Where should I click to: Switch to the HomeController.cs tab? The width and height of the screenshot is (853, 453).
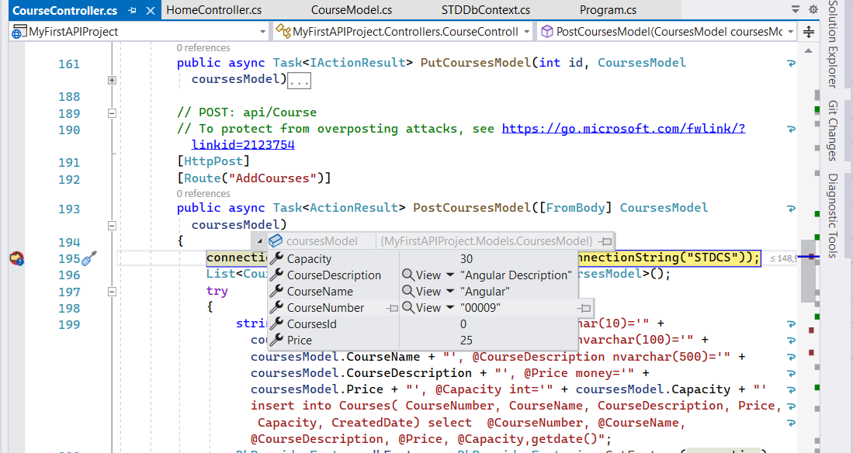(213, 10)
